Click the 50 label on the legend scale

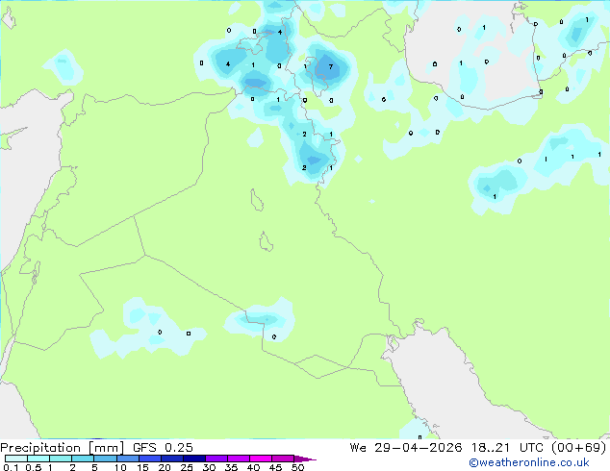tap(297, 467)
